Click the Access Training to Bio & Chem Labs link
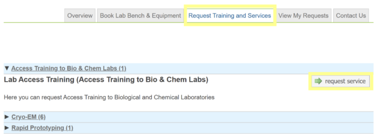375x134 pixels. coord(68,69)
